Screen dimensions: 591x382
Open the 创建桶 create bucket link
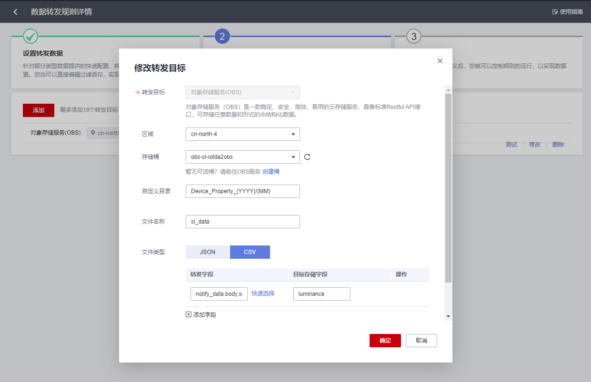(270, 171)
